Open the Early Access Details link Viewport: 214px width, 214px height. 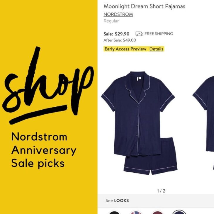[x=156, y=49]
